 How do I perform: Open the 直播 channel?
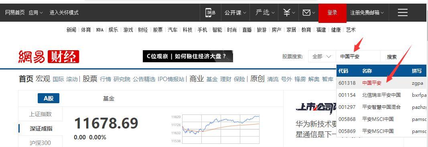tap(247, 30)
